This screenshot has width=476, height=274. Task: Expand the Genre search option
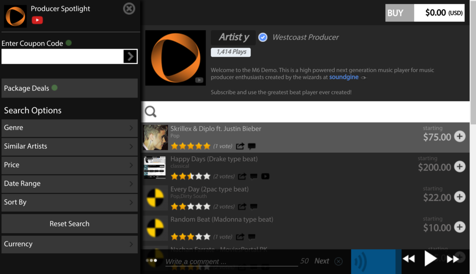70,128
